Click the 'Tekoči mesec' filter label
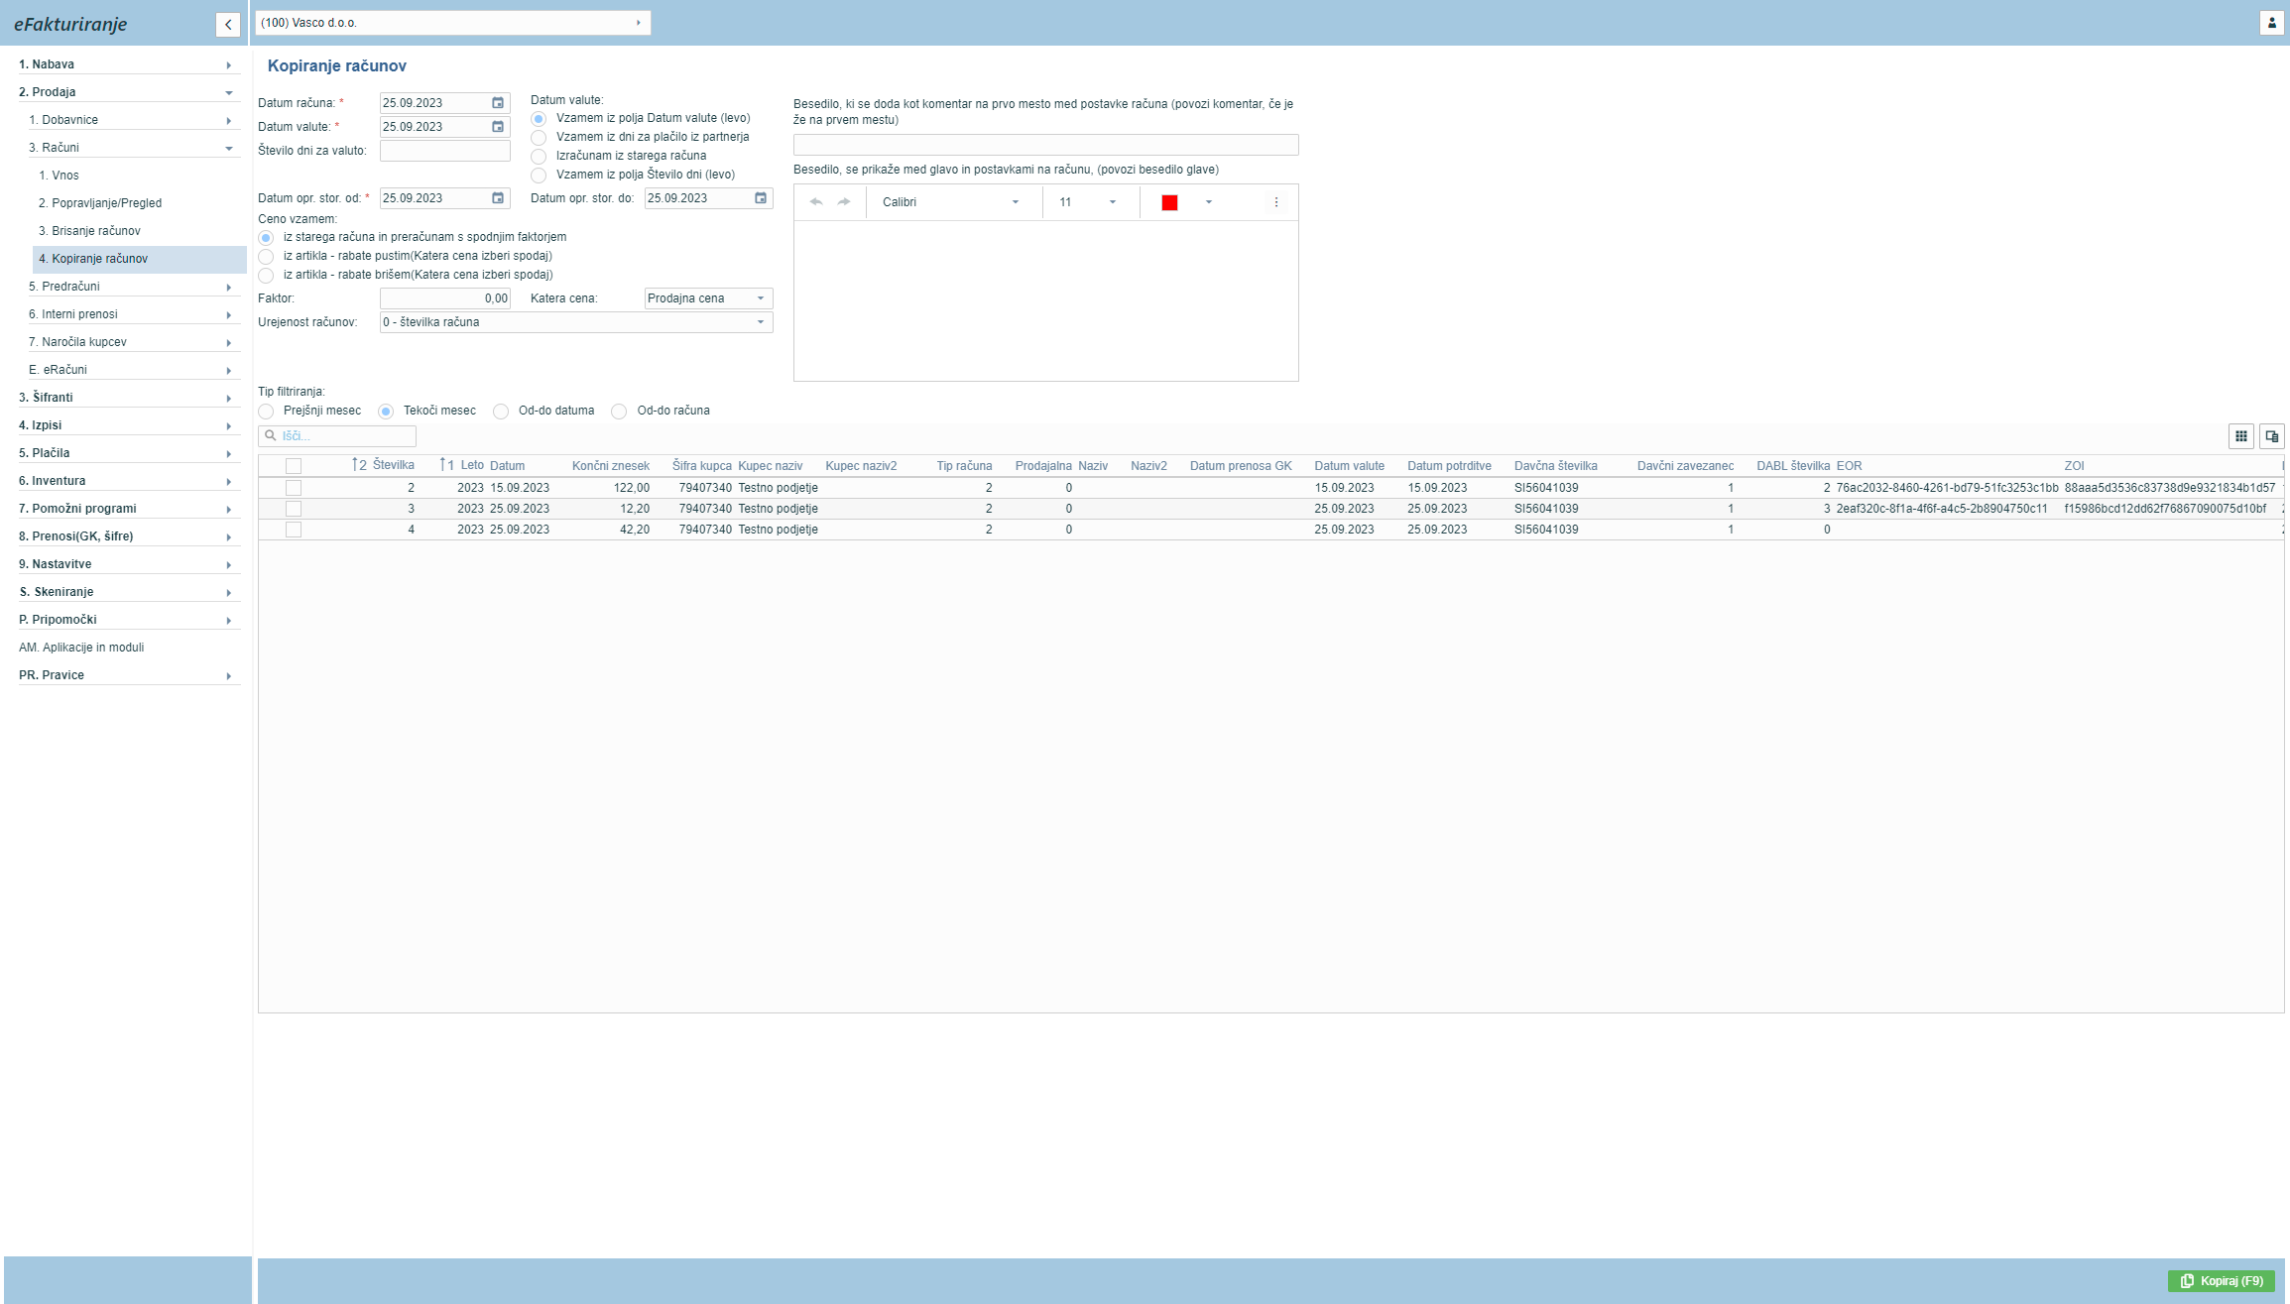Screen dimensions: 2290x1304 tap(439, 411)
